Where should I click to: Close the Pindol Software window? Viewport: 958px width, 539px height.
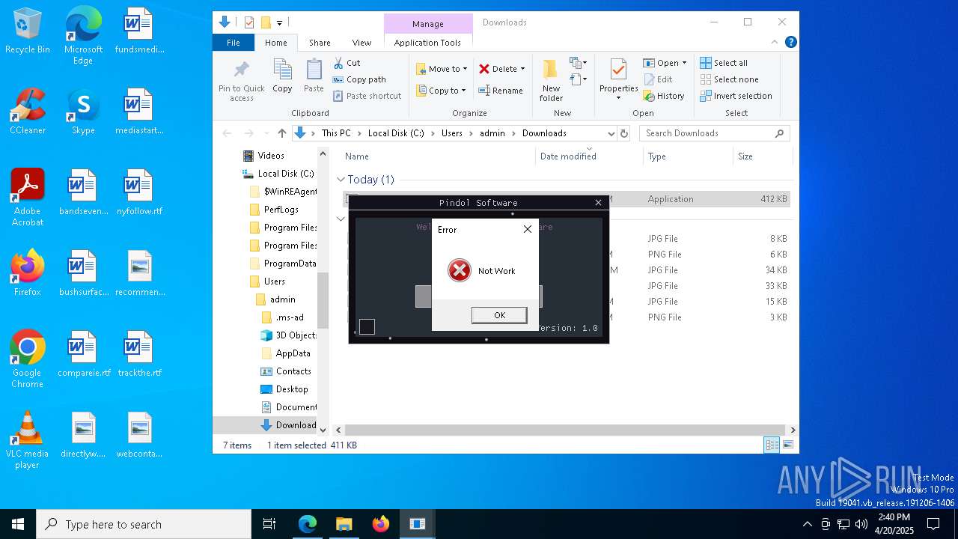[x=598, y=203]
